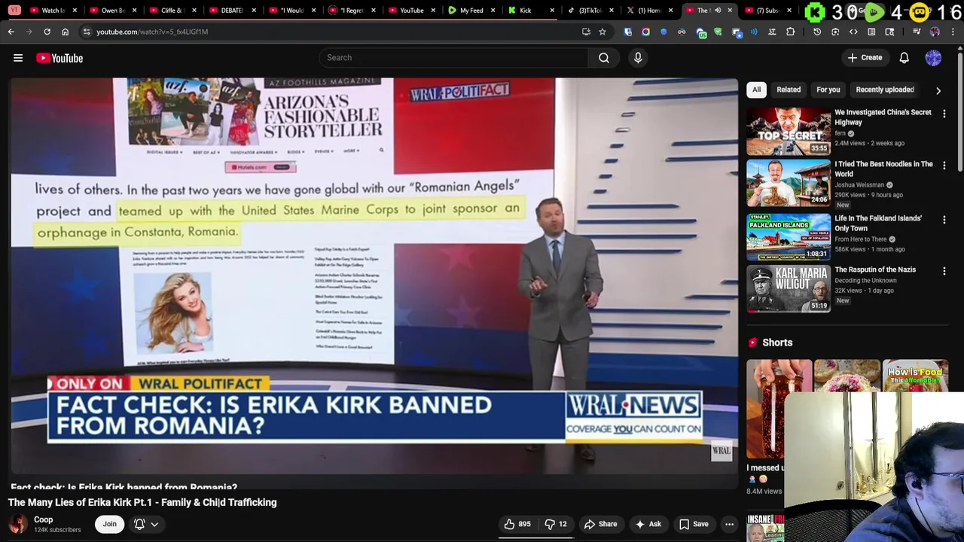Open China's Secret Highway video thumbnail
The height and width of the screenshot is (542, 964).
click(x=789, y=131)
